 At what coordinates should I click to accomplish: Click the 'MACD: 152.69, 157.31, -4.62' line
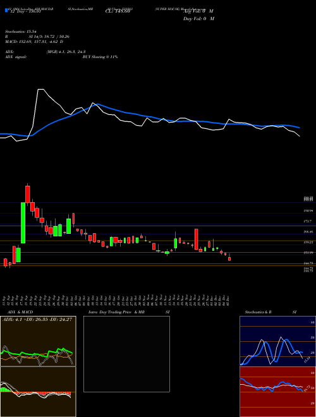coord(34,42)
